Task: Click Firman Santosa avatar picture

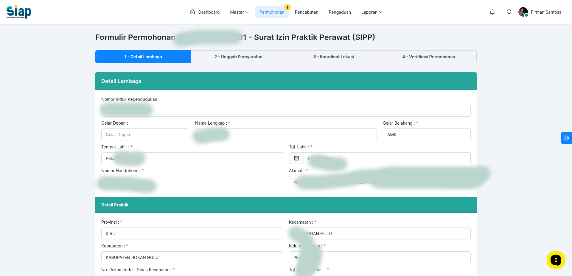Action: 523,12
